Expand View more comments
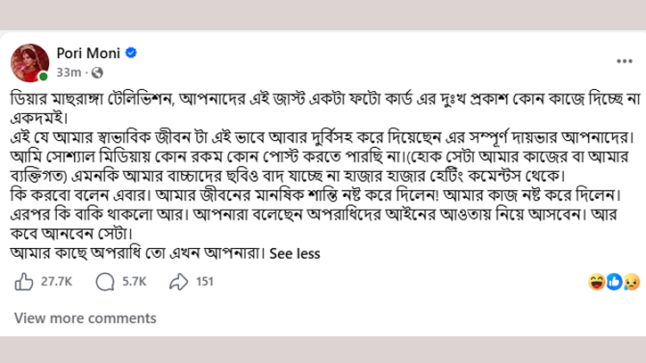The image size is (646, 363). tap(86, 318)
